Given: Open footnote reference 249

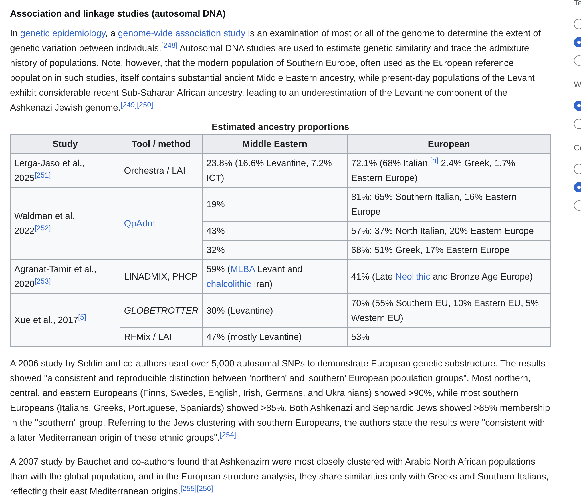Looking at the screenshot, I should pyautogui.click(x=129, y=105).
